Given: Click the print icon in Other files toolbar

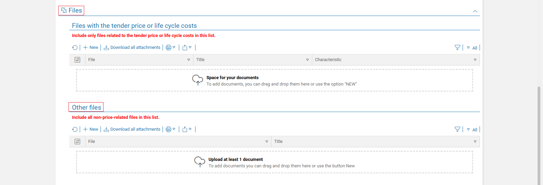Looking at the screenshot, I should tap(168, 129).
